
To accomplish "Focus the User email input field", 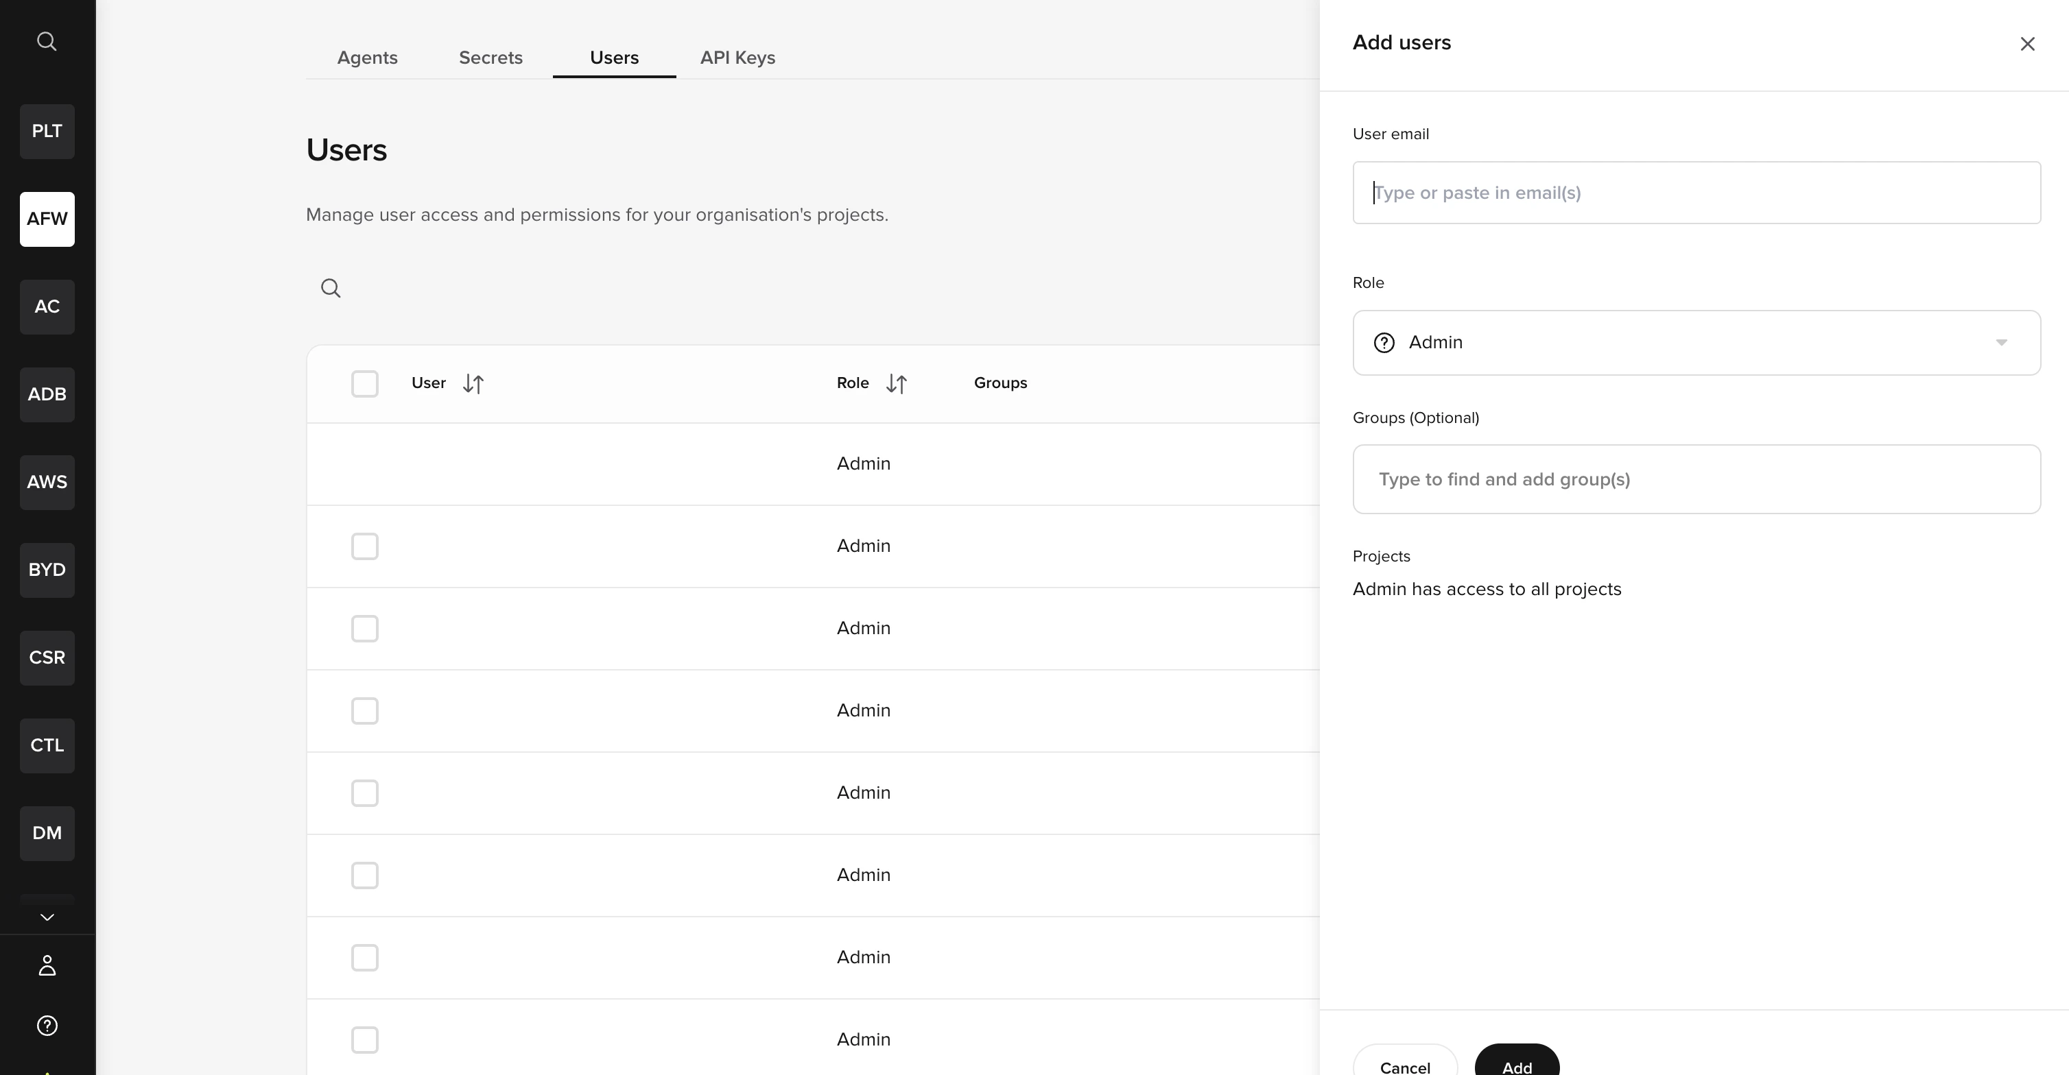I will (x=1696, y=193).
